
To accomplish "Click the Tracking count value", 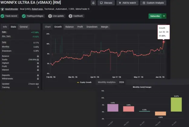I will pyautogui.click(x=38, y=87).
